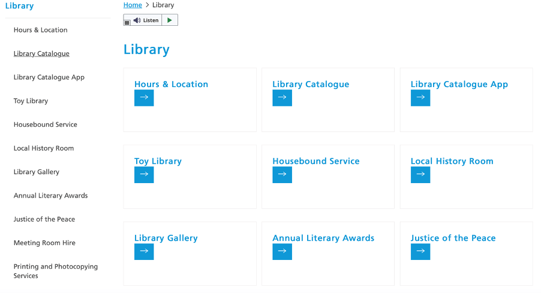Click the arrow icon under Hours & Location
Screen dimensions: 541x293
pos(144,98)
